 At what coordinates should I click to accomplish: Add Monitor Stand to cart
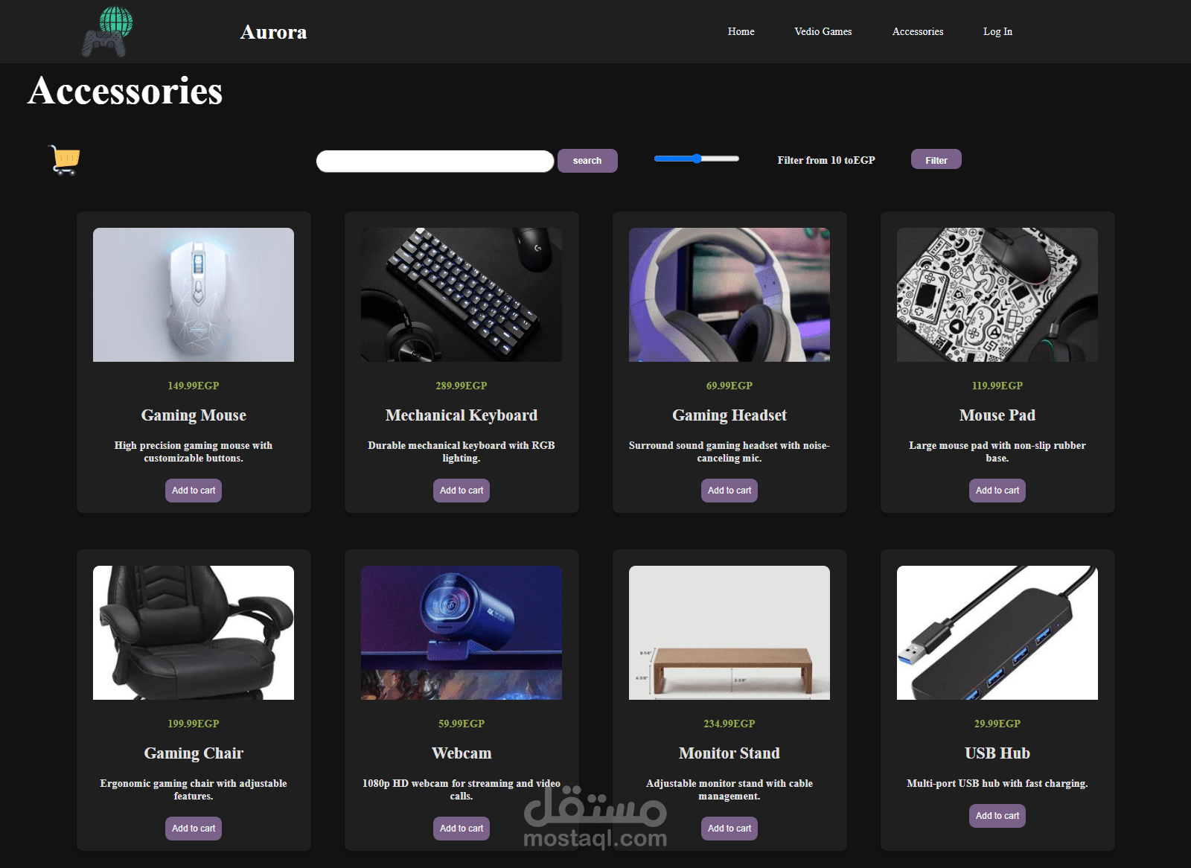coord(729,829)
